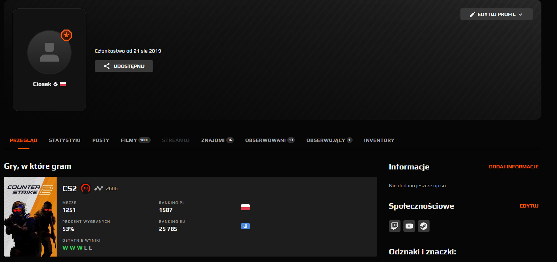Click the Dodaj Informacje link
557x262 pixels.
tap(514, 167)
